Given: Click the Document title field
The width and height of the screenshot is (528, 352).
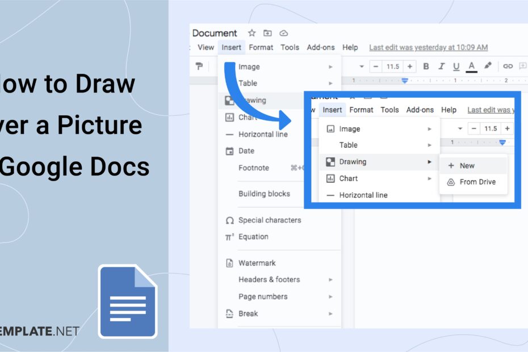Looking at the screenshot, I should [215, 33].
